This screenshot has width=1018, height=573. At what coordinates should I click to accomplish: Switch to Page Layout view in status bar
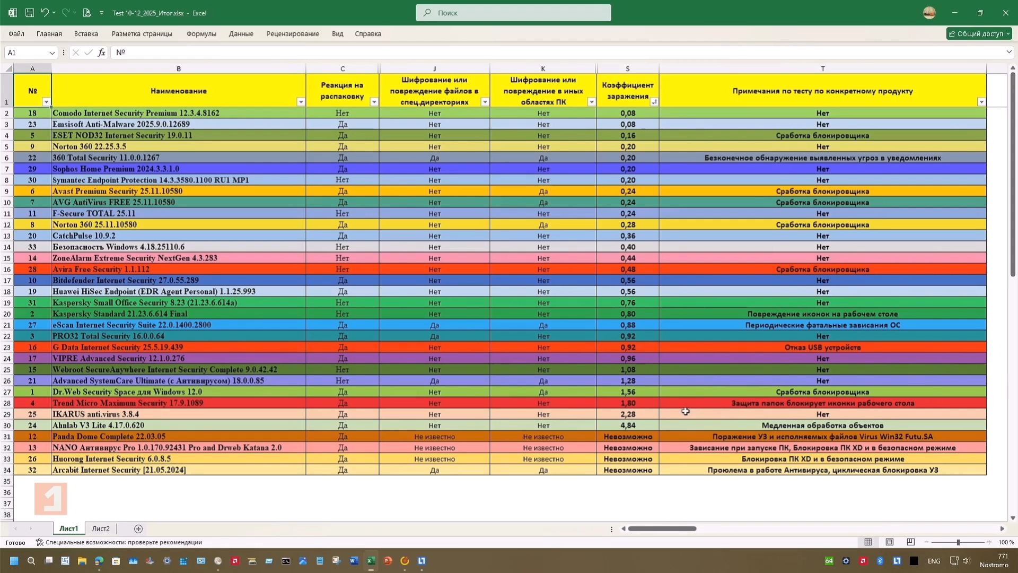pos(889,542)
